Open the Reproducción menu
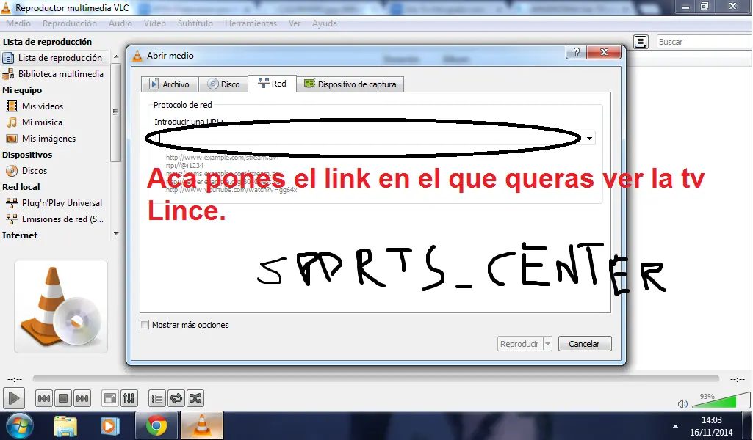The width and height of the screenshot is (753, 440). [70, 23]
